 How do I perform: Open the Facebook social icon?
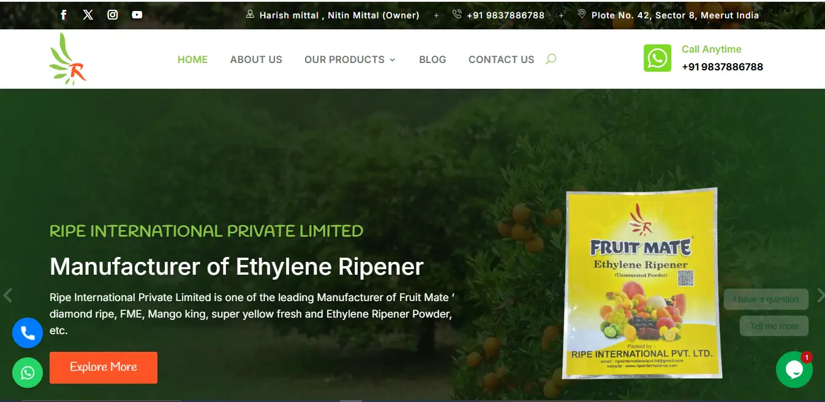click(63, 15)
